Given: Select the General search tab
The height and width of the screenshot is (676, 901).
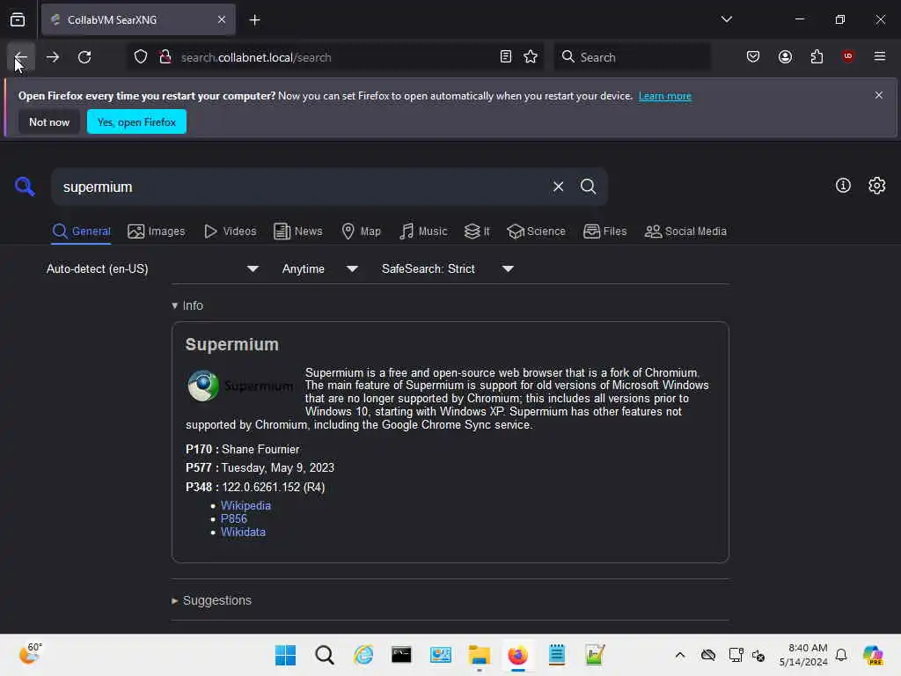Looking at the screenshot, I should pyautogui.click(x=81, y=231).
